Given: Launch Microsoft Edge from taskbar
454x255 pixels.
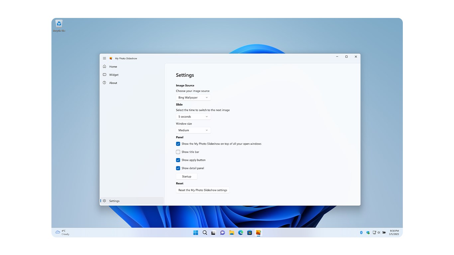Looking at the screenshot, I should 241,232.
